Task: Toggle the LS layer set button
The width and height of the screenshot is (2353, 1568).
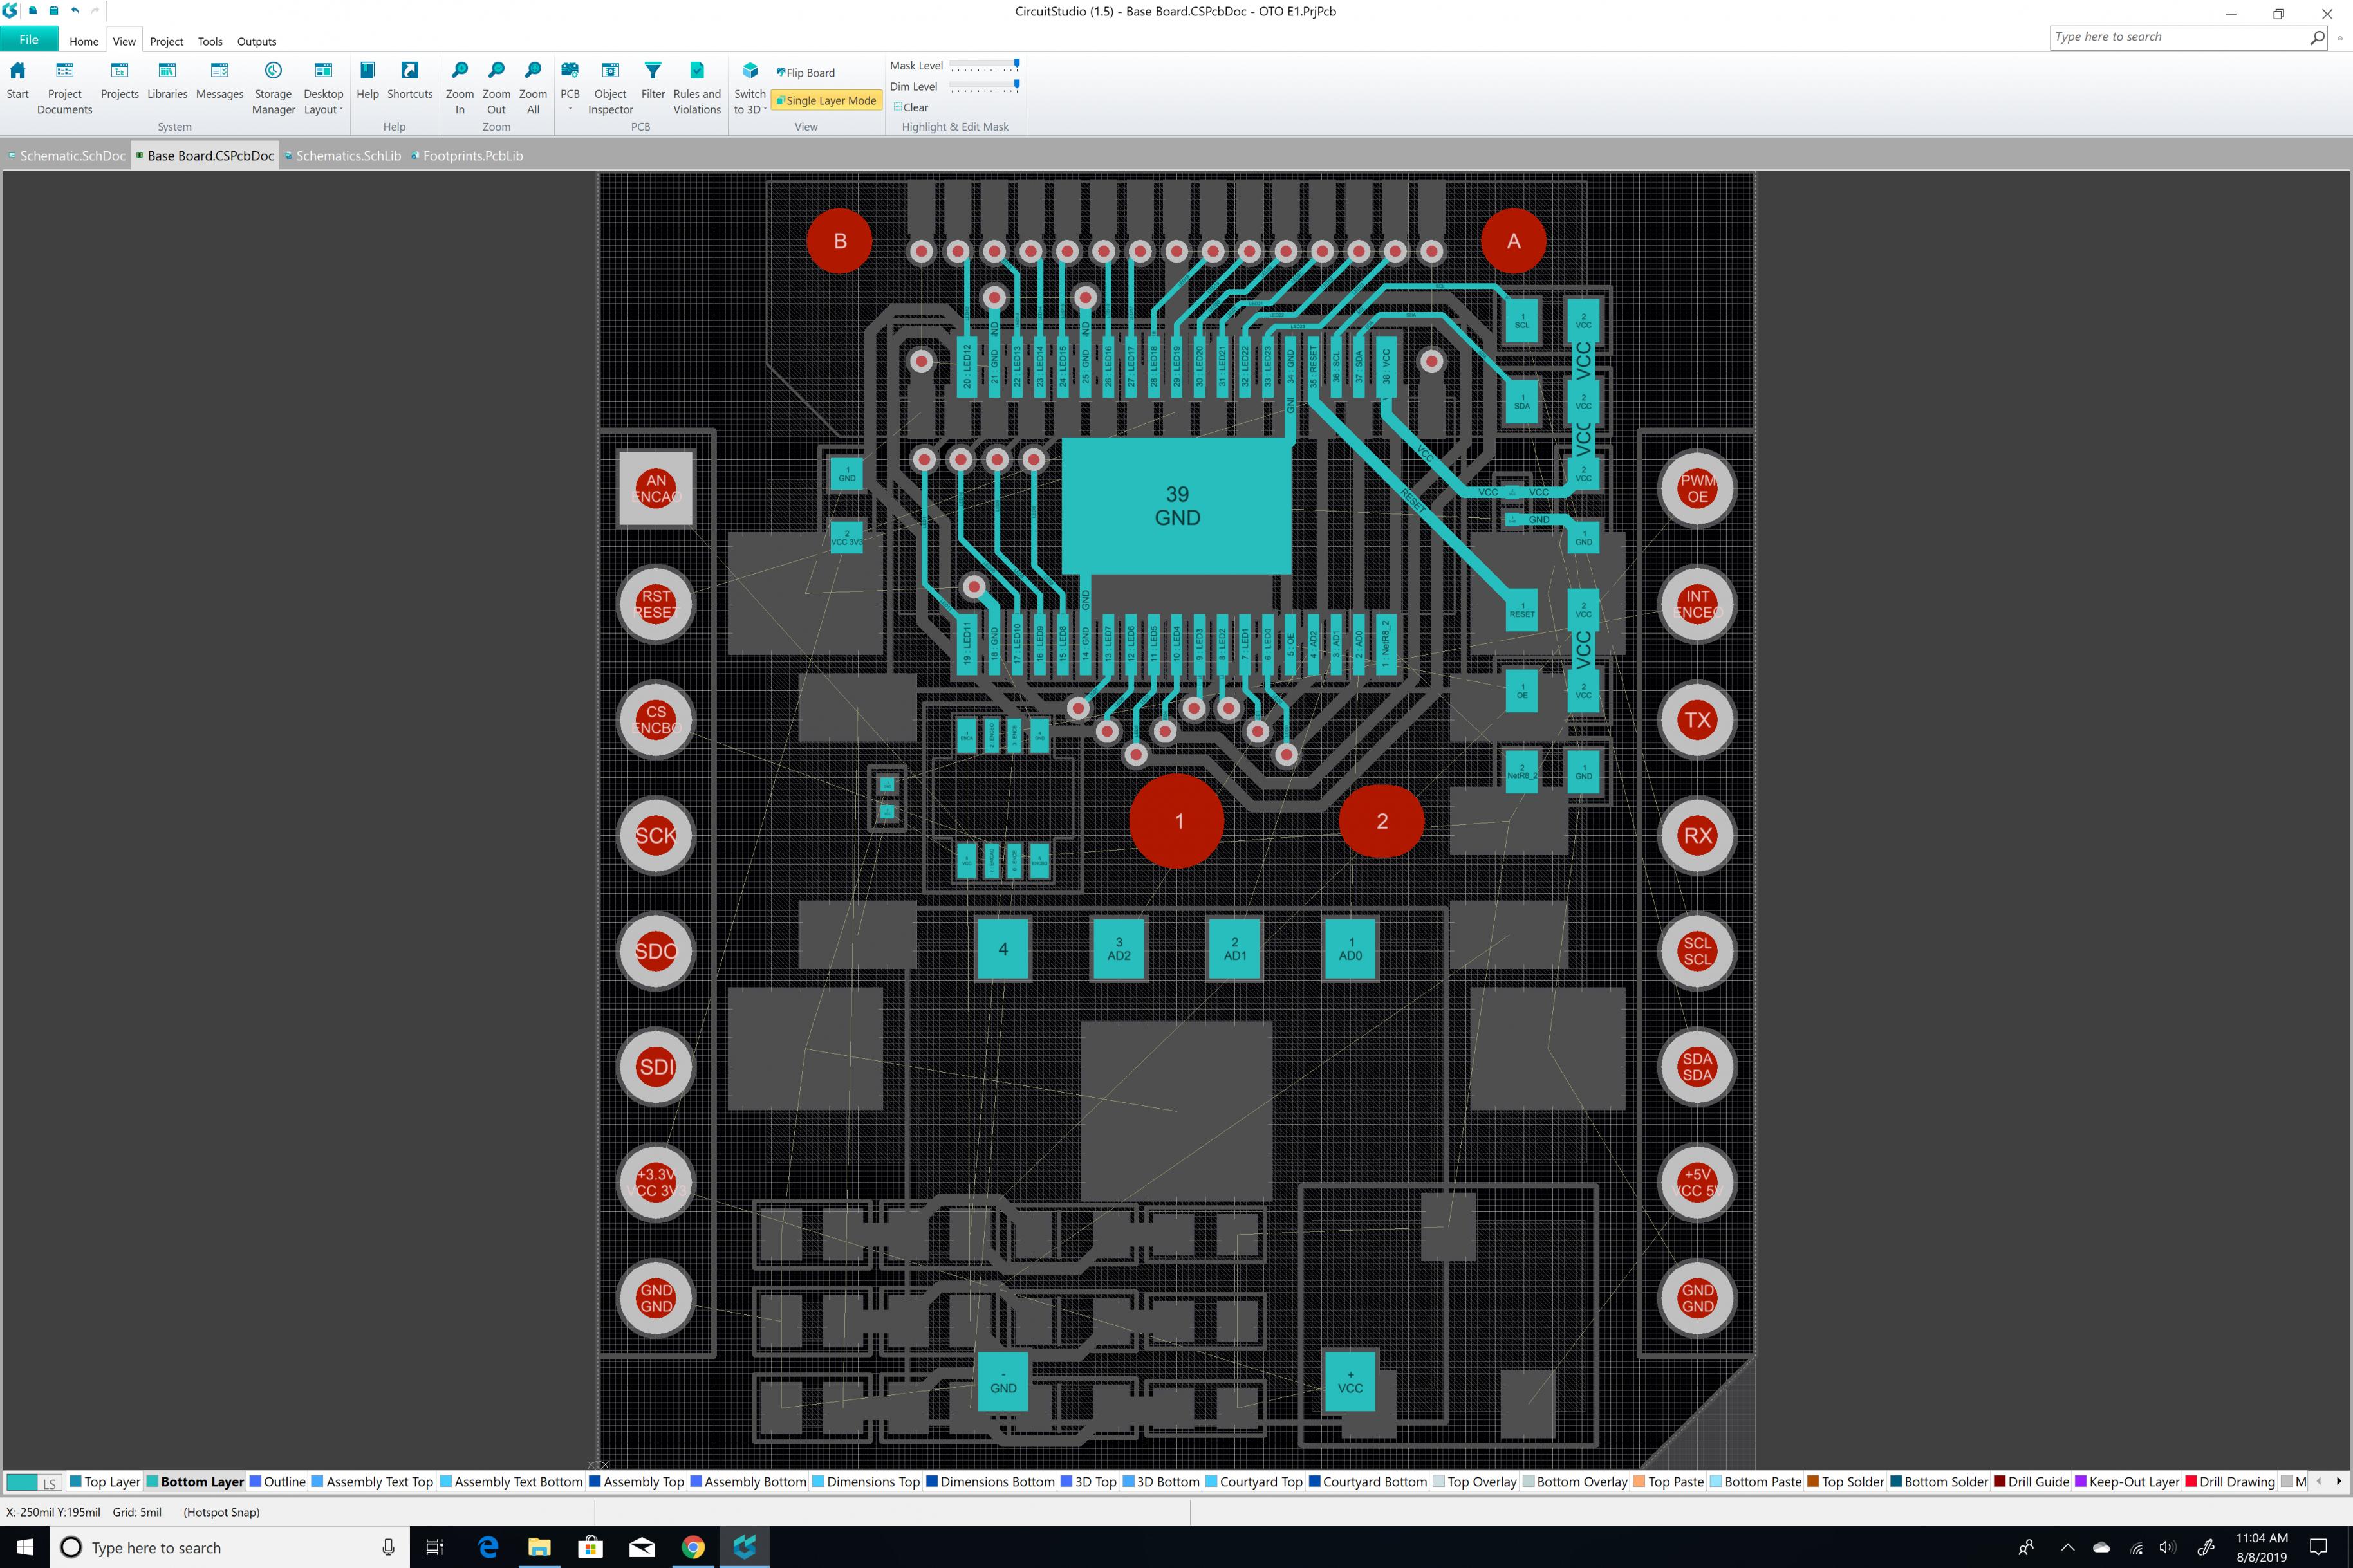Action: click(x=50, y=1483)
